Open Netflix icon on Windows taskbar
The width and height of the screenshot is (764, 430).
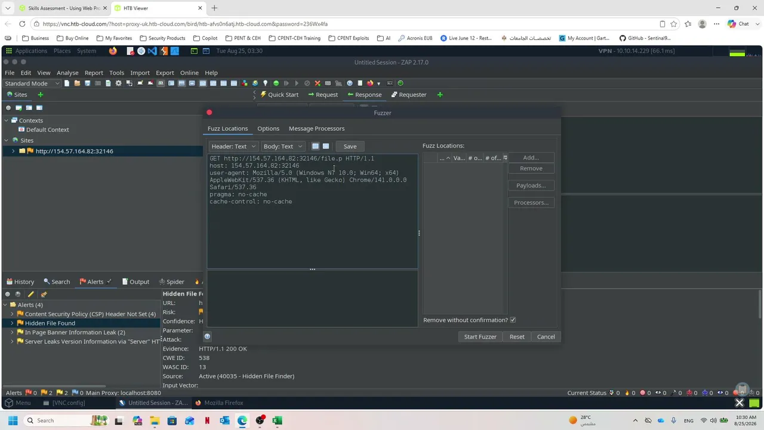(207, 420)
